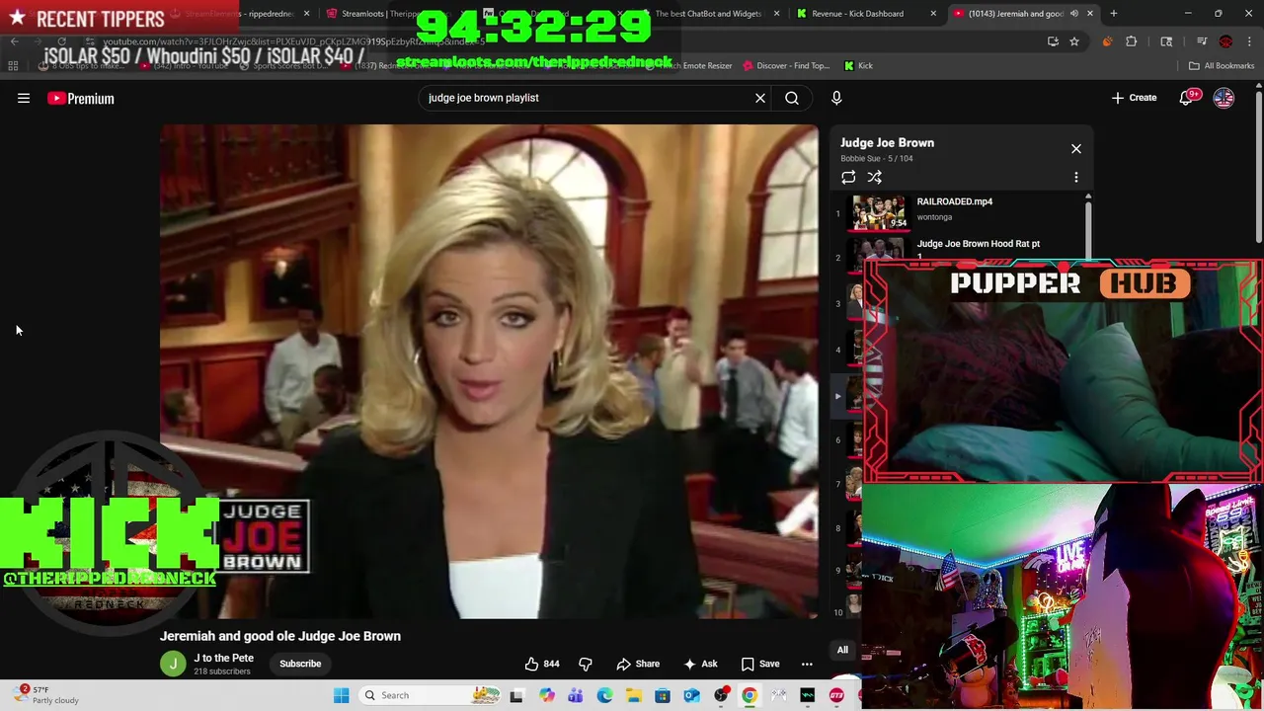Bookmark this page with the star

[1074, 41]
